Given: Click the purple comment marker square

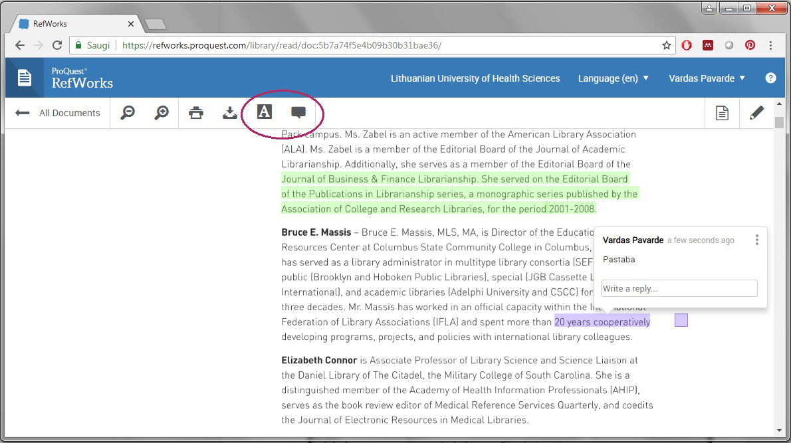Looking at the screenshot, I should click(x=681, y=321).
